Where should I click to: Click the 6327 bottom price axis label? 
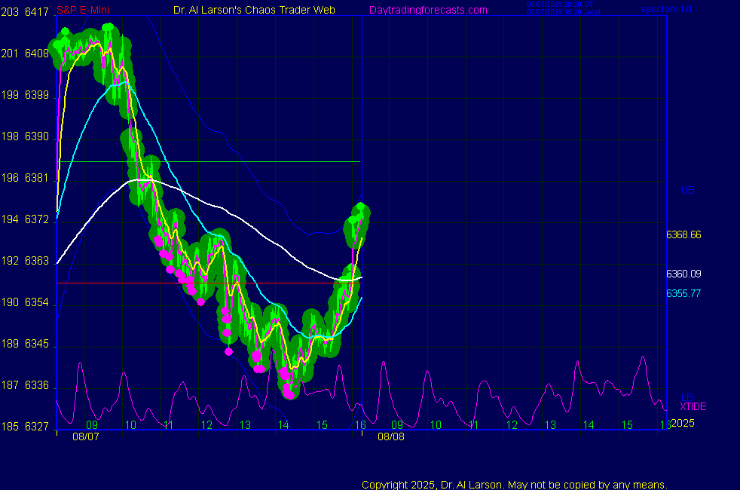point(36,427)
